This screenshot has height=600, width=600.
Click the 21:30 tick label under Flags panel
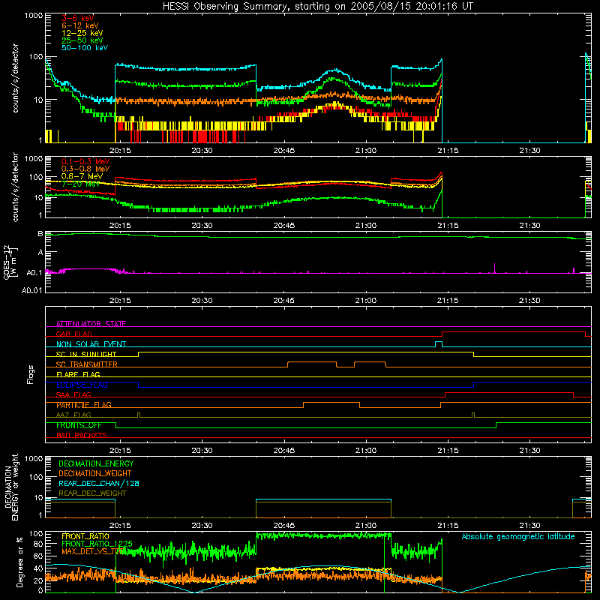click(x=530, y=451)
